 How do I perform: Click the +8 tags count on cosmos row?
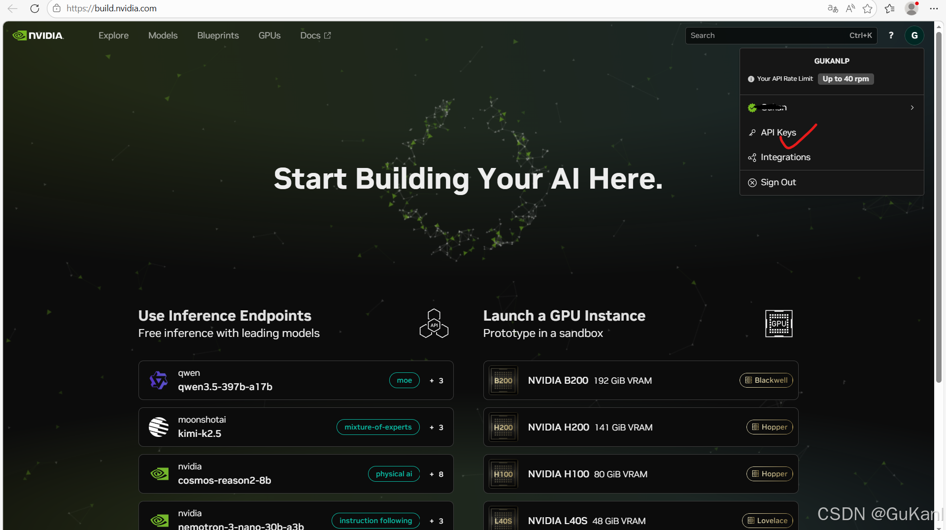[x=437, y=474]
